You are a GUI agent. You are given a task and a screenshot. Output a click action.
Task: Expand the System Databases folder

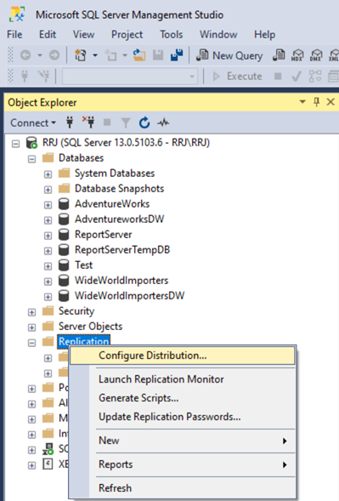point(48,174)
